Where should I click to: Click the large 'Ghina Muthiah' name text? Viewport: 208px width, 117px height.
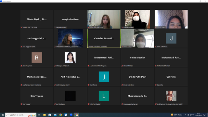point(137,58)
